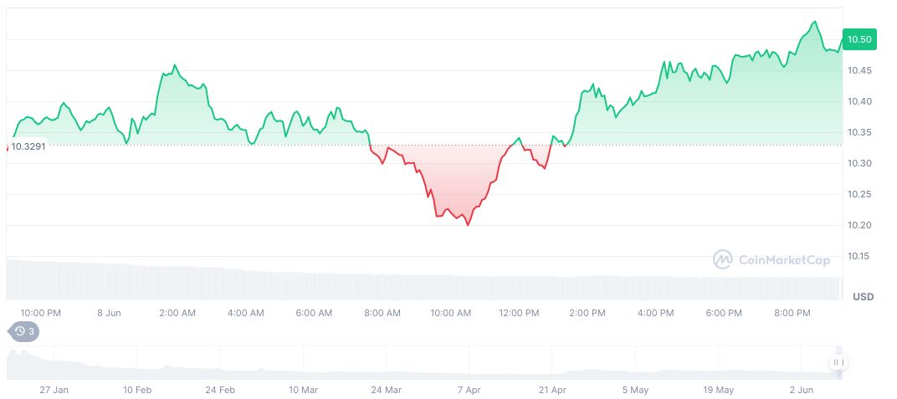Image resolution: width=897 pixels, height=399 pixels.
Task: Click the CoinMarketCap watermark logo
Action: [771, 260]
